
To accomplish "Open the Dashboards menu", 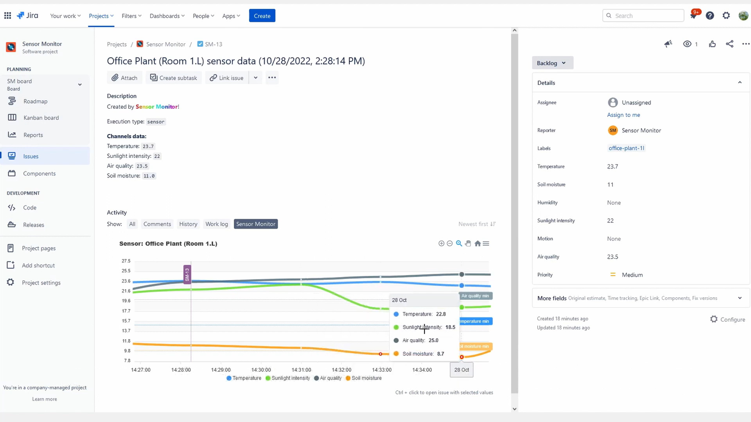I will tap(167, 16).
